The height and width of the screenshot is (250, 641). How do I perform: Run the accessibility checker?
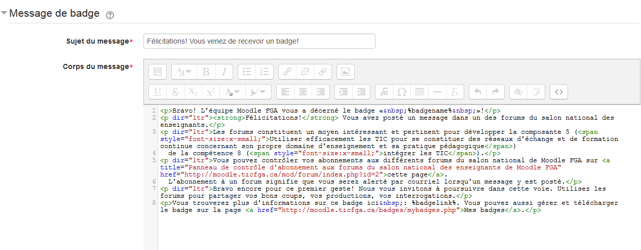(x=518, y=92)
